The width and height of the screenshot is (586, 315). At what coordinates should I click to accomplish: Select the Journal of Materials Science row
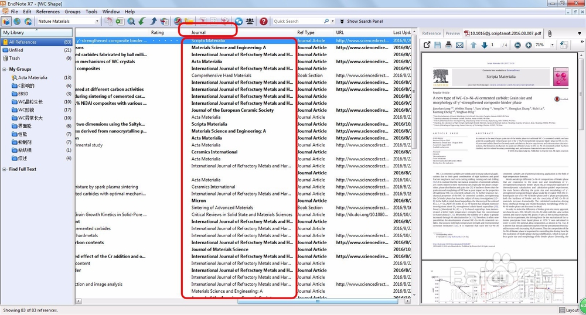pos(243,249)
